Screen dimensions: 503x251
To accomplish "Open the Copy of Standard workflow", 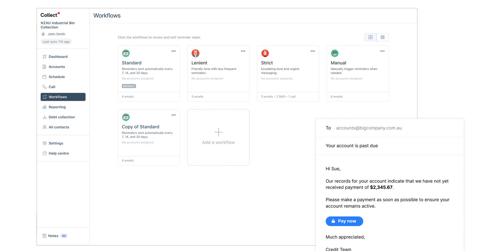I will coord(141,127).
